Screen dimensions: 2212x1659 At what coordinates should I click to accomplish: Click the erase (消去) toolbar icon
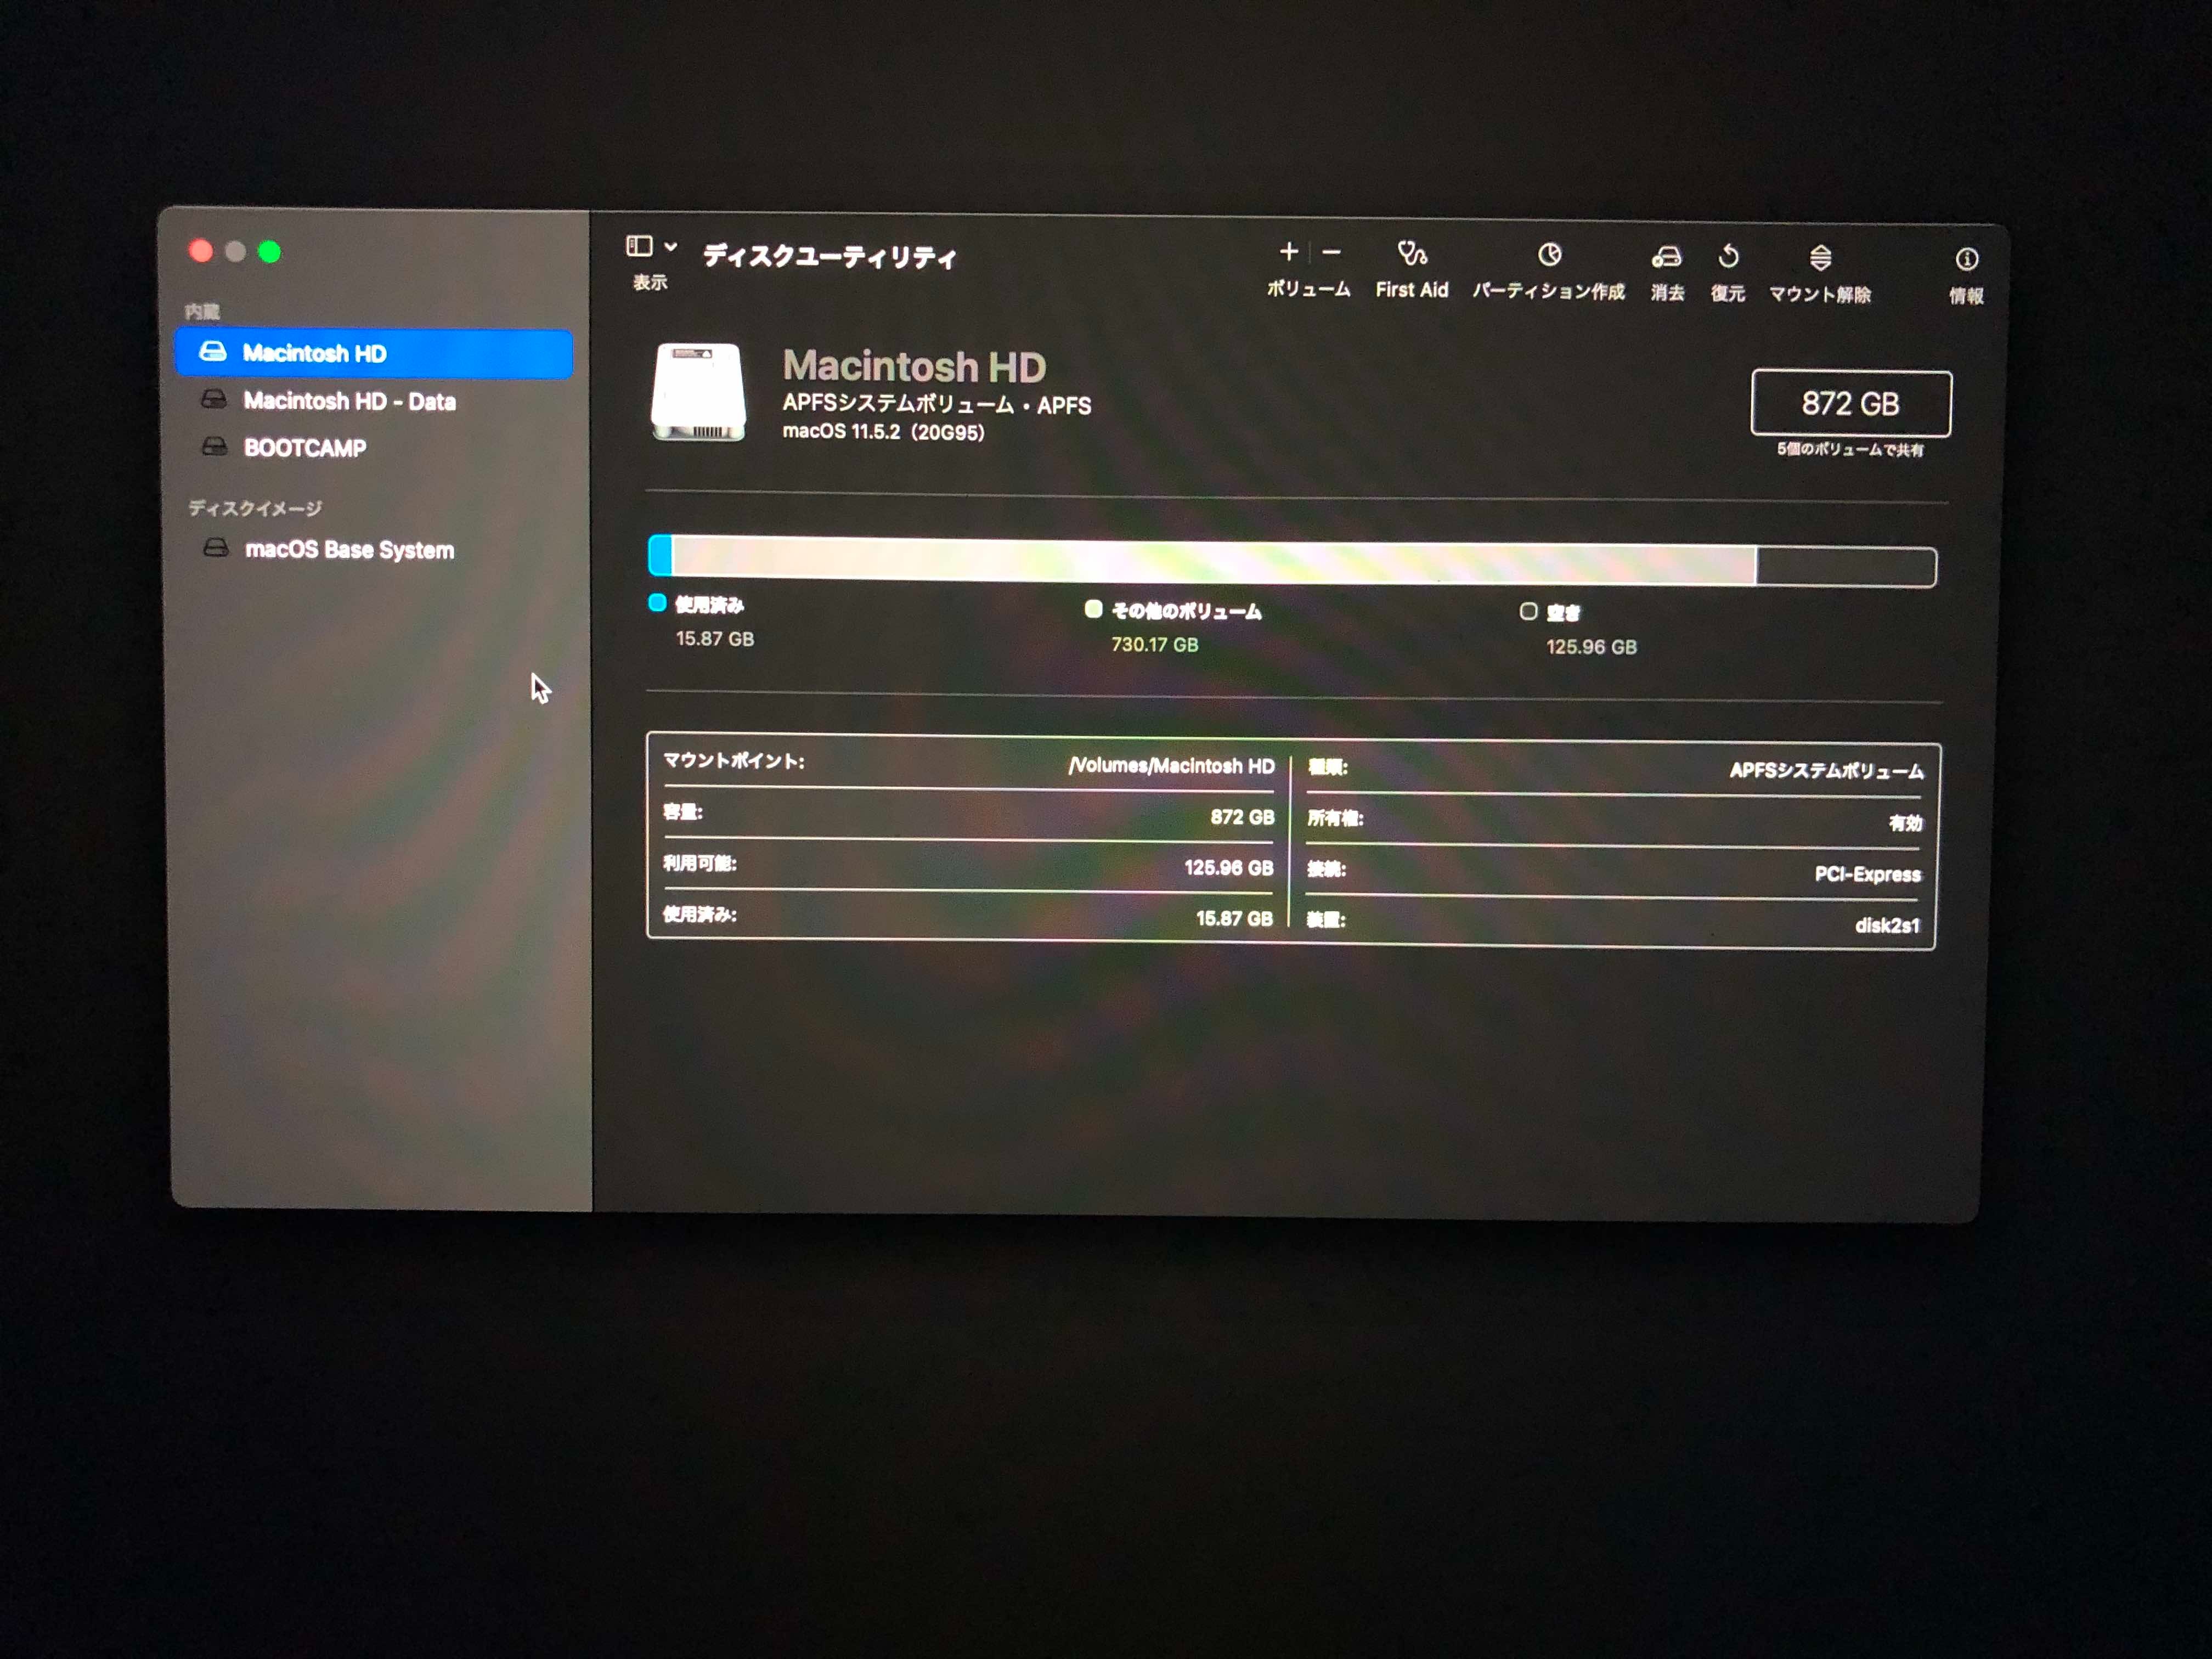1666,258
